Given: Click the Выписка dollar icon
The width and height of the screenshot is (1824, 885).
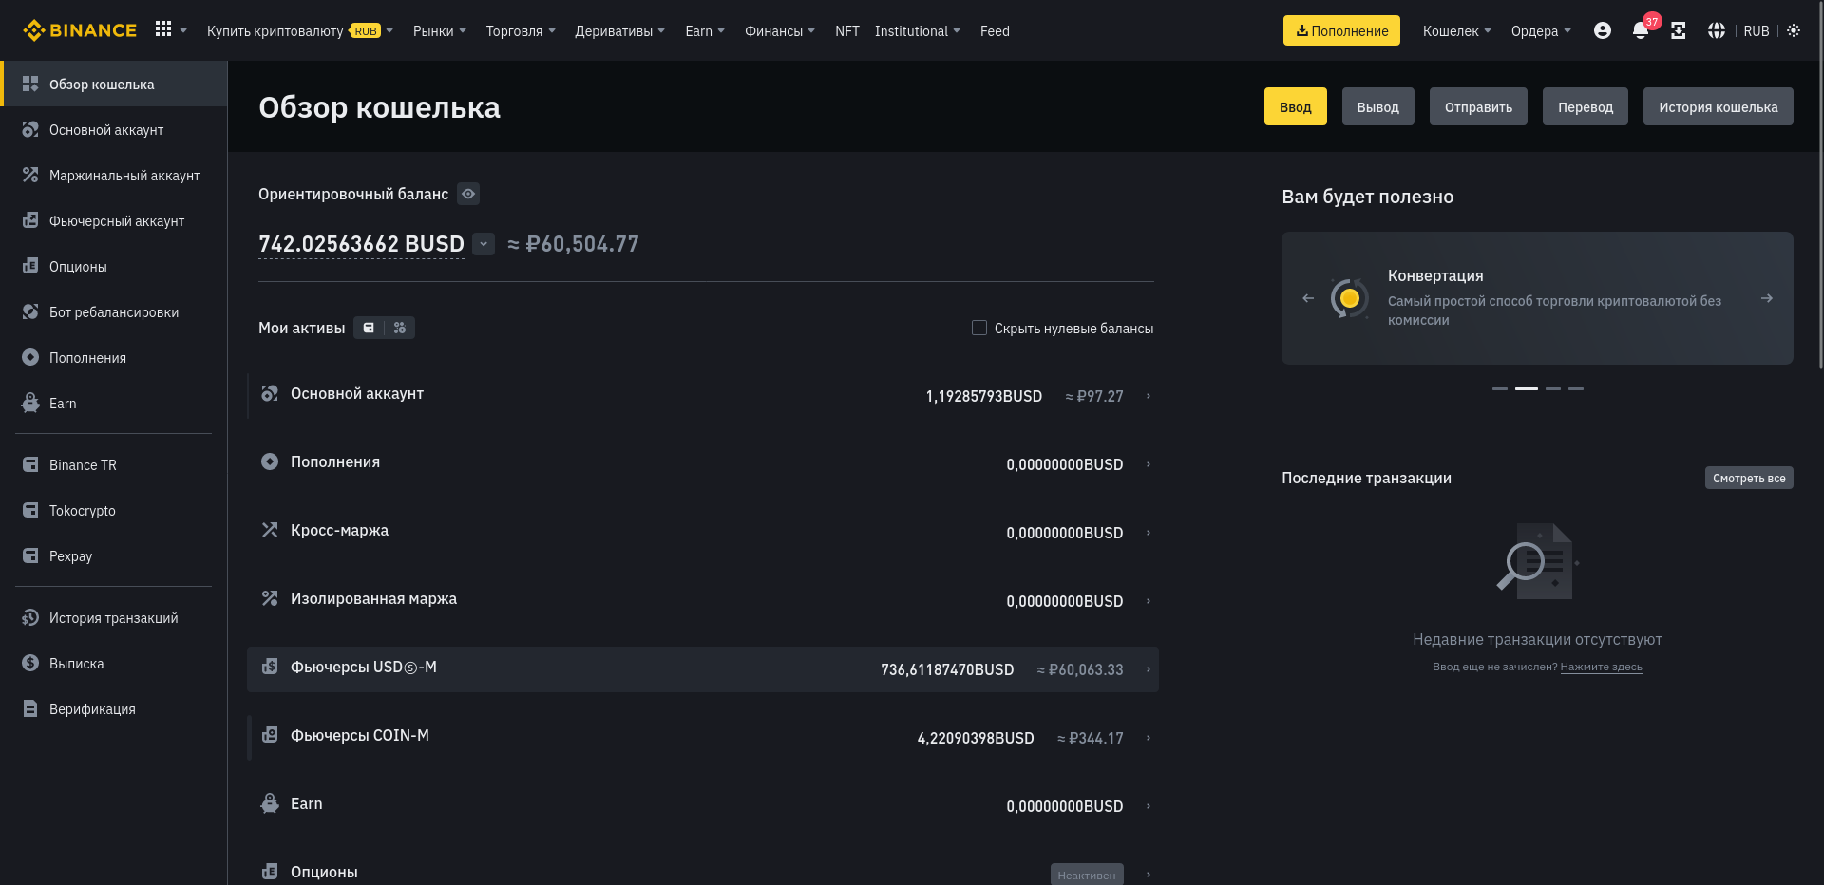Looking at the screenshot, I should click(30, 663).
